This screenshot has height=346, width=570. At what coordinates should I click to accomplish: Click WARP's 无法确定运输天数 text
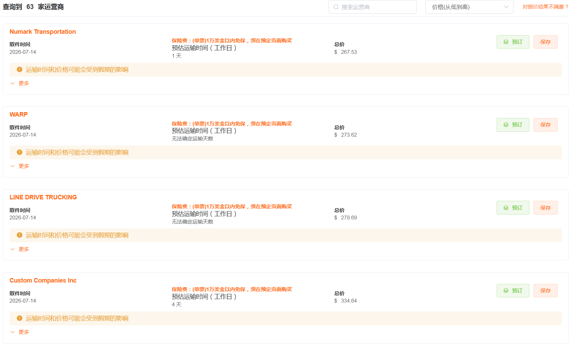[x=193, y=139]
